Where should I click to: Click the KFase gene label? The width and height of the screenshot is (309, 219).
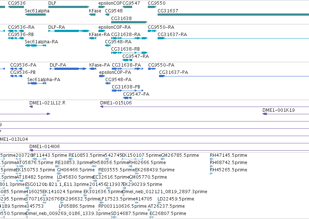tap(95, 11)
